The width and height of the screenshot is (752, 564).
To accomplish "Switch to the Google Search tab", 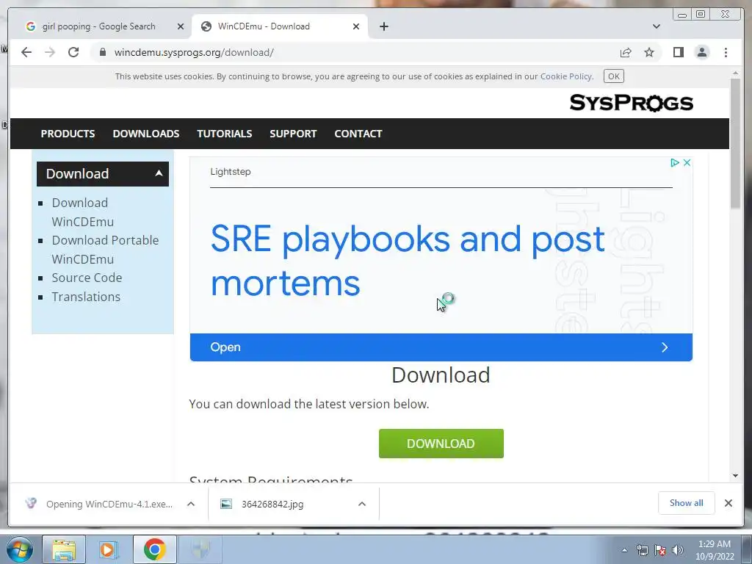I will [99, 26].
